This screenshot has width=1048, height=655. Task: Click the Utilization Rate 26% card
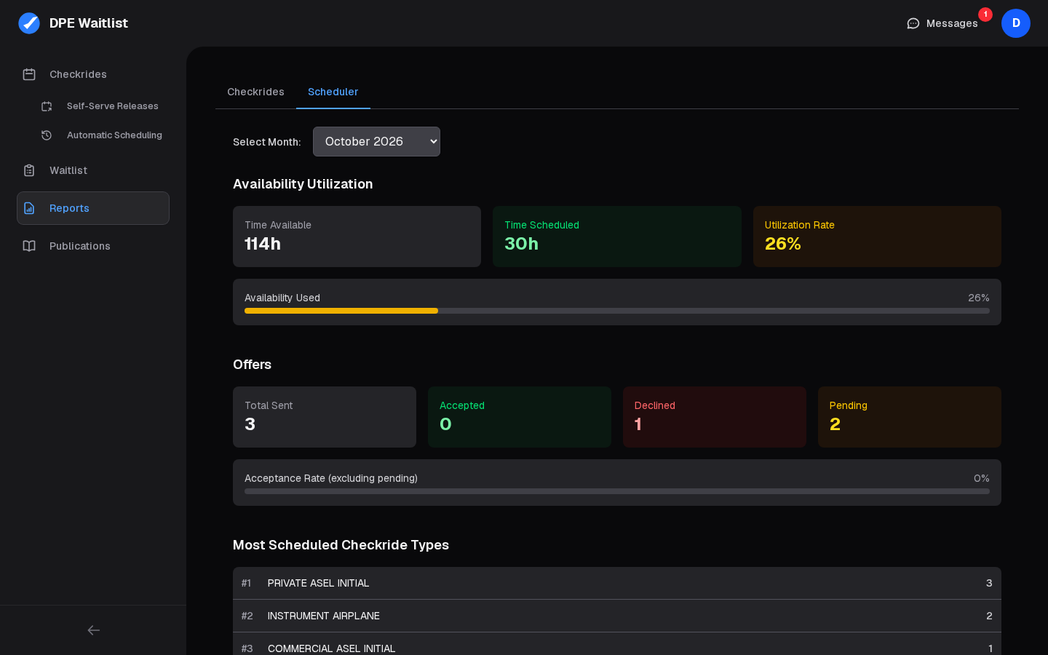point(877,237)
